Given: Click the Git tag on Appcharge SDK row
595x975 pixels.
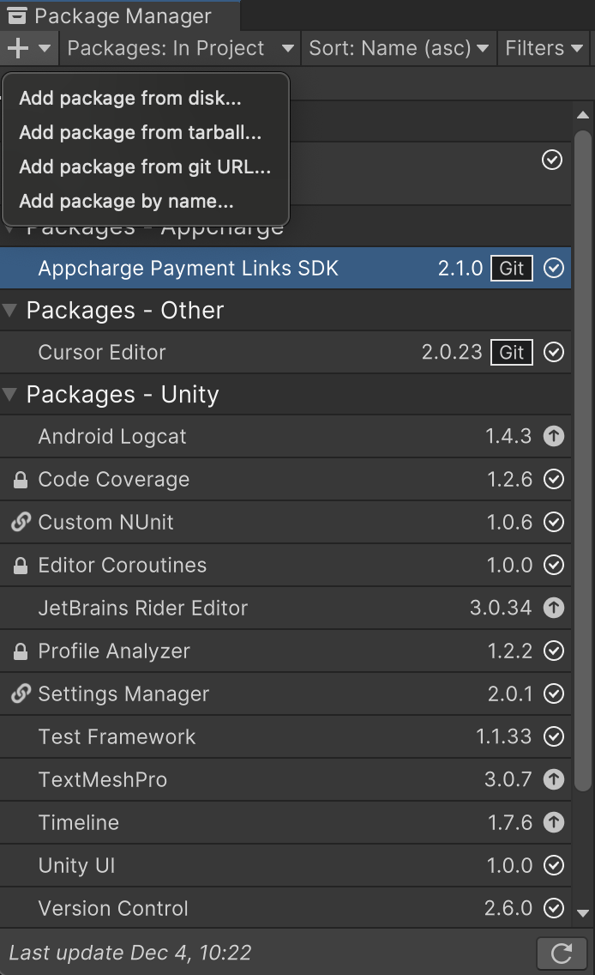Looking at the screenshot, I should coord(512,268).
